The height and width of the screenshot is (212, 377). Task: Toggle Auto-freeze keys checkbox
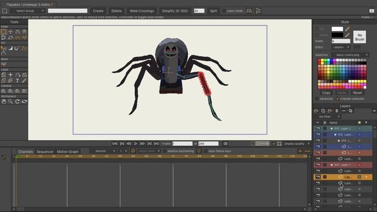(x=206, y=151)
